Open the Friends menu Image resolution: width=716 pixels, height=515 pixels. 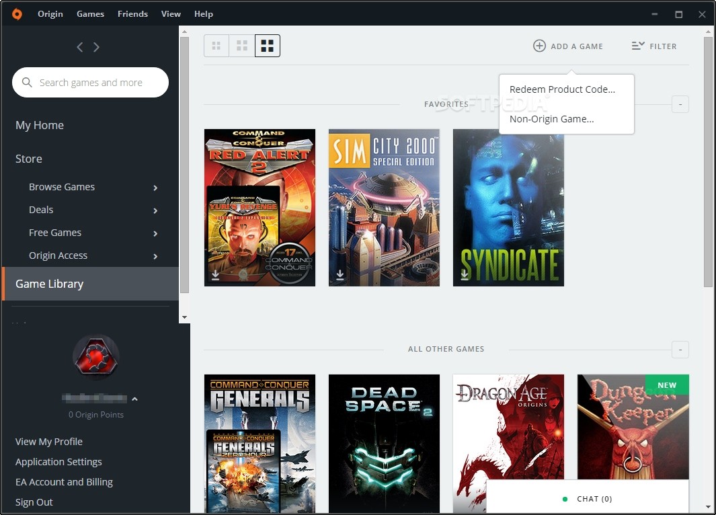point(133,14)
